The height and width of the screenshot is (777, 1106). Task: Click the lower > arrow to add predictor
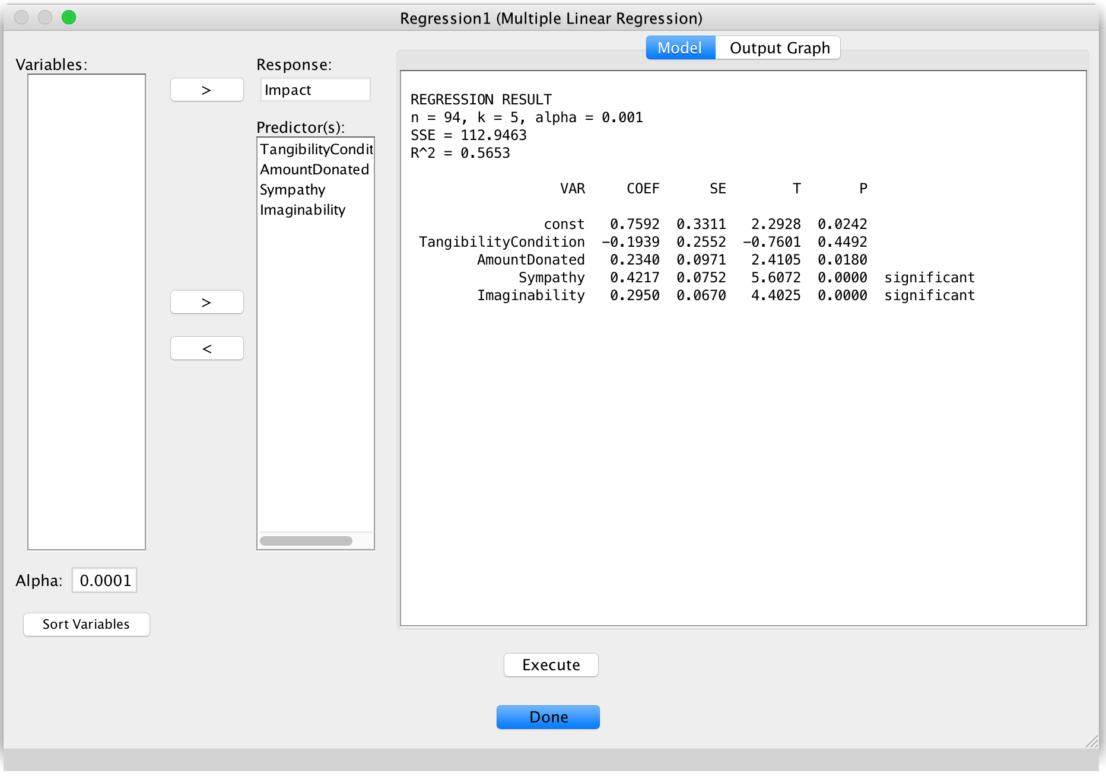(x=206, y=302)
